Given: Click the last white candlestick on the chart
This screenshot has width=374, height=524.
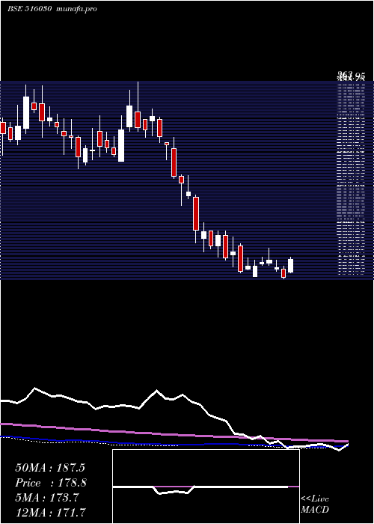Looking at the screenshot, I should pos(290,265).
